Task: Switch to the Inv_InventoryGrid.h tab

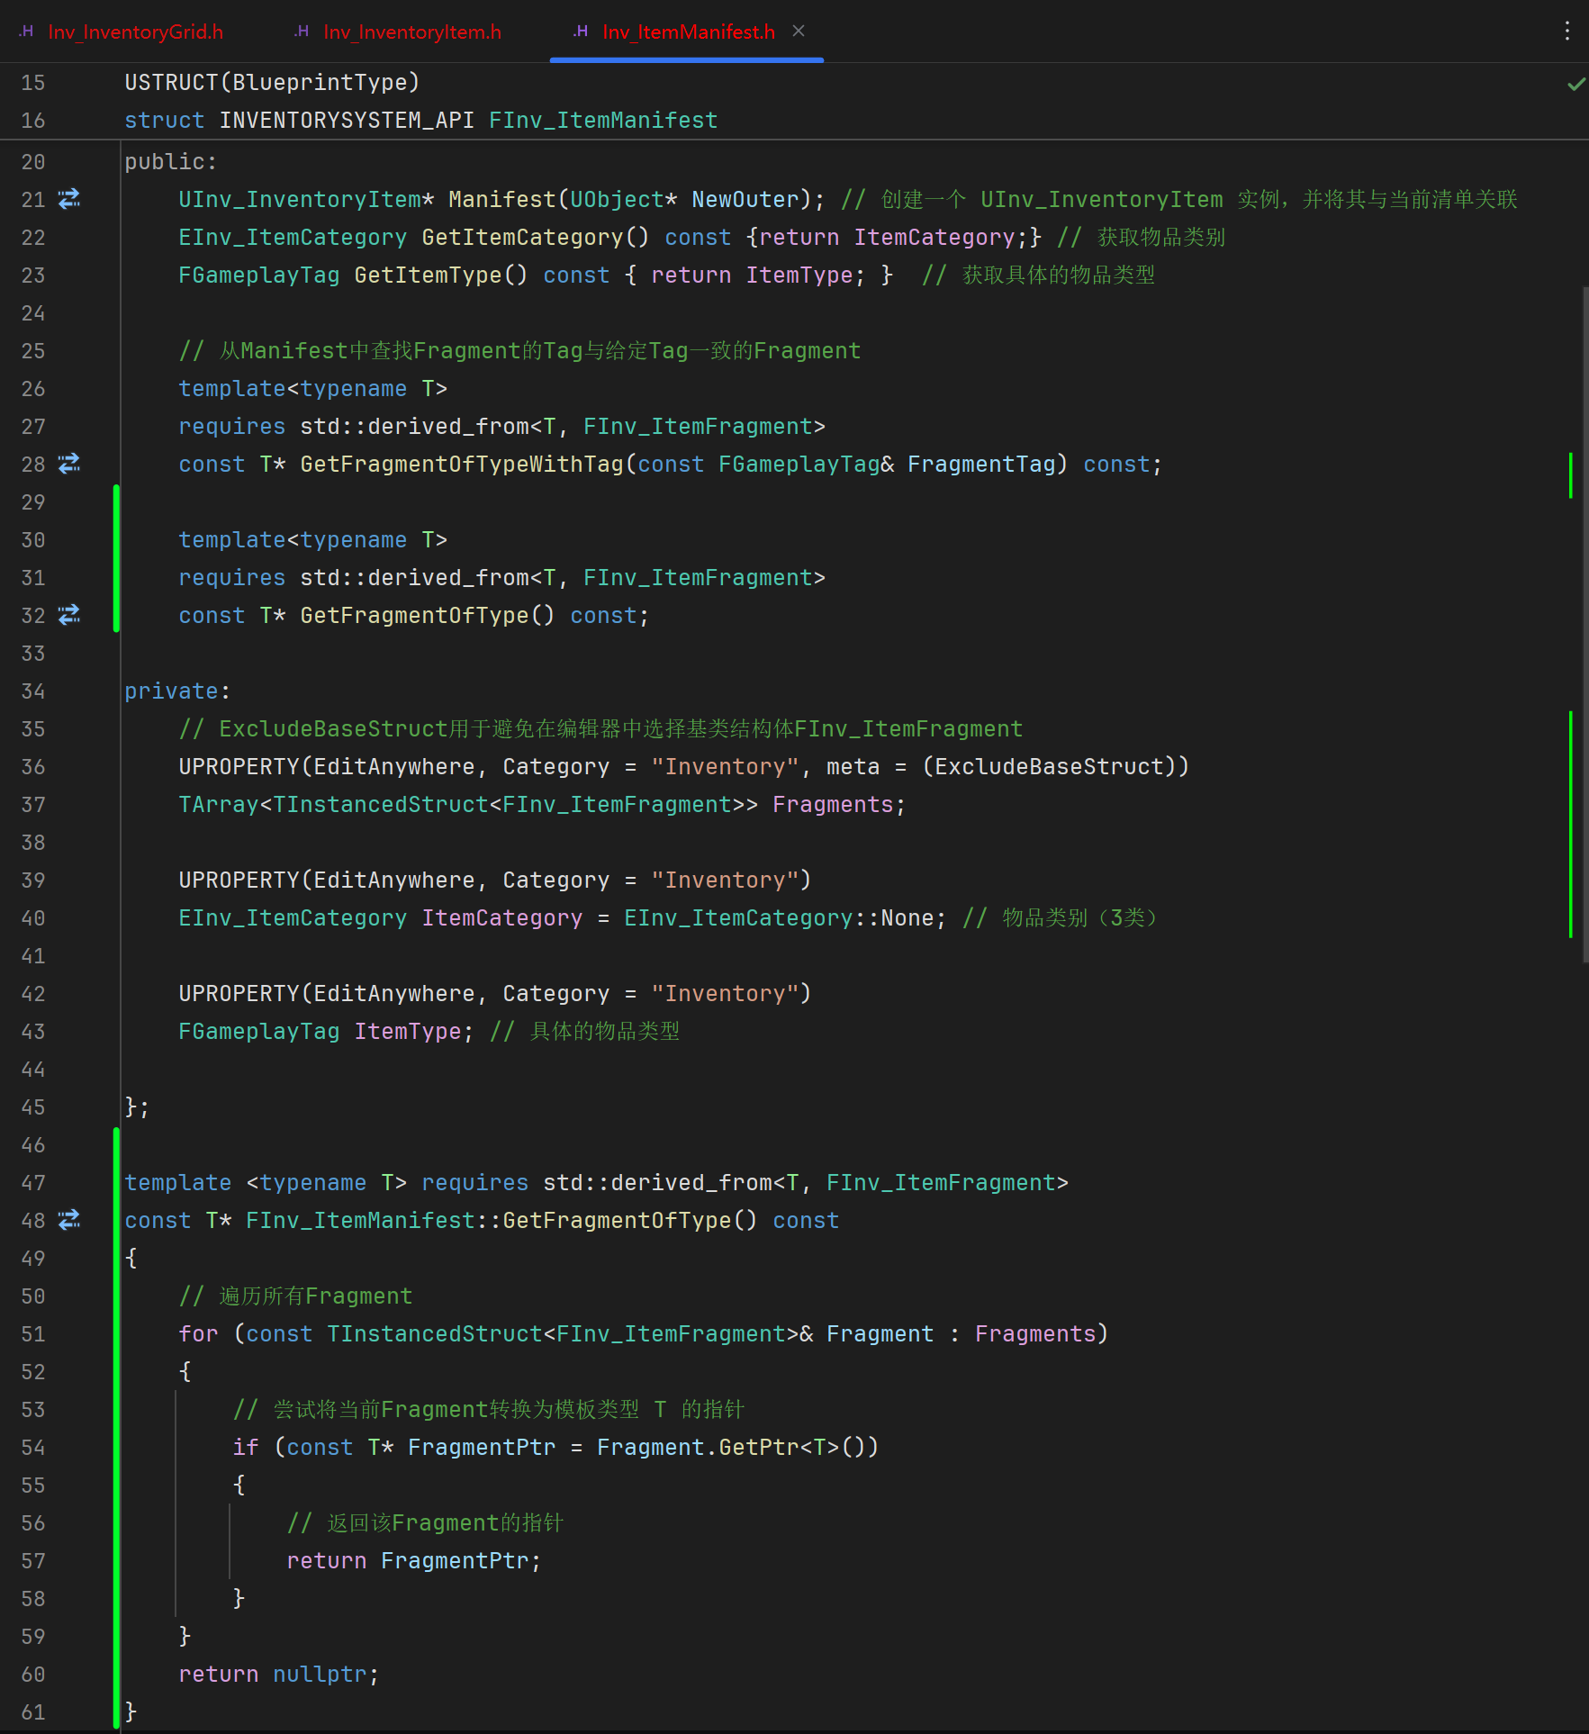Action: coord(135,32)
